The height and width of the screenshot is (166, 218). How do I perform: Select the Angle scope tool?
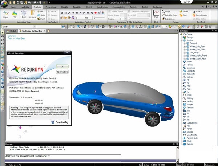point(166,11)
